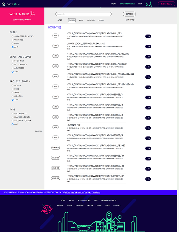This screenshot has height=232, width=179.
Task: Sort bounties by Difficulty
Action: click(91, 20)
